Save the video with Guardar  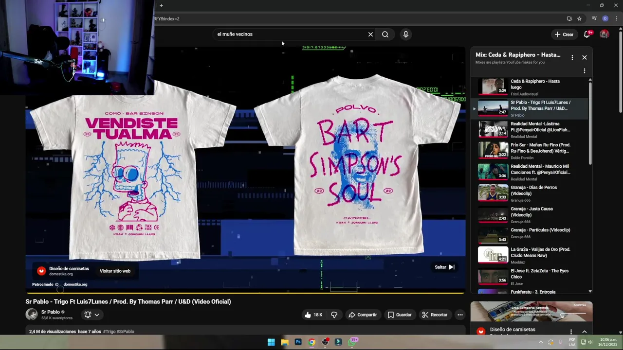399,315
